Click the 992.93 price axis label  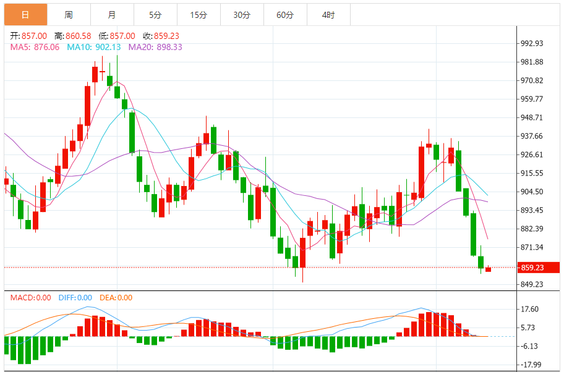tap(532, 43)
